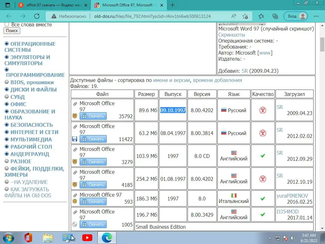Click the Read aloud icon in address bar

pos(234,16)
